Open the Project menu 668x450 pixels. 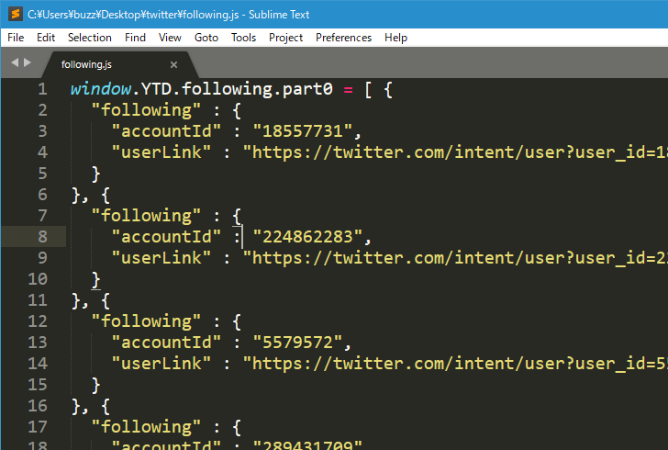tap(285, 38)
